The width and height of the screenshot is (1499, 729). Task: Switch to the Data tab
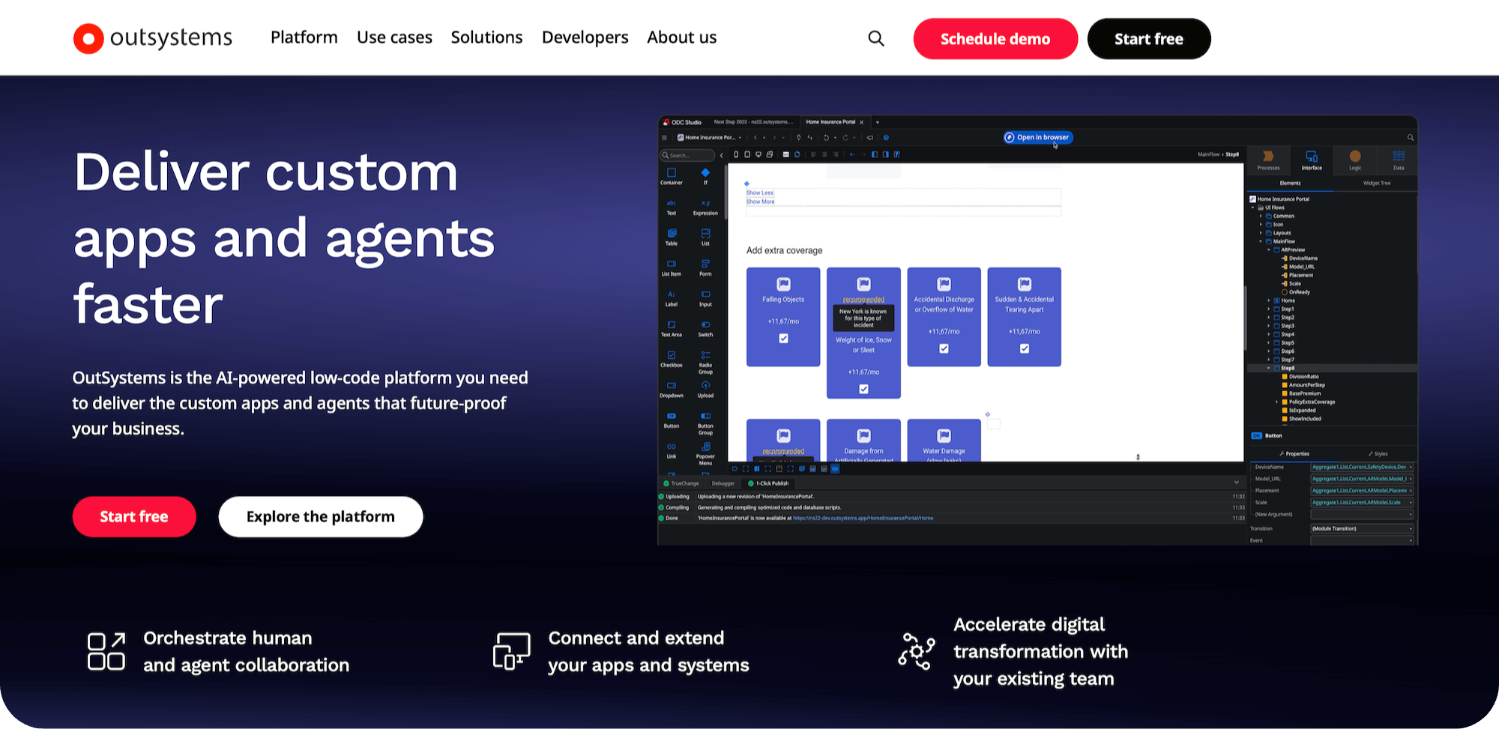[x=1399, y=160]
